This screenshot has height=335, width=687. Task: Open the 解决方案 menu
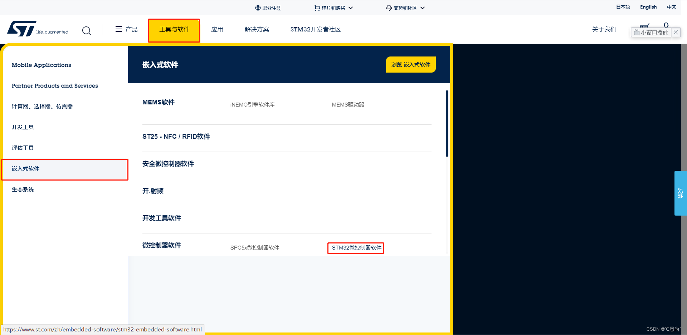tap(257, 29)
